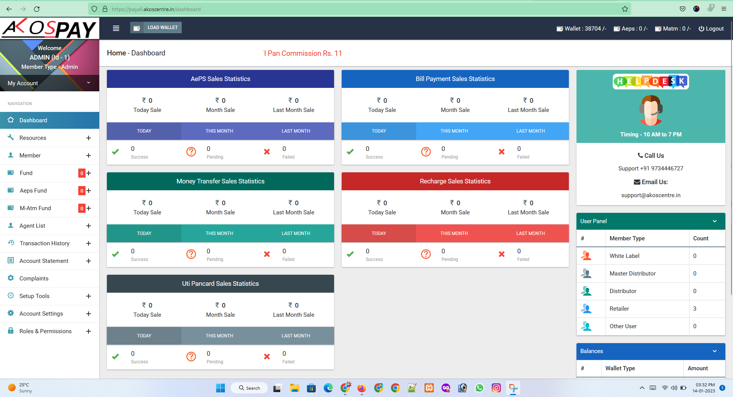Log out using the Logout link

[x=711, y=29]
